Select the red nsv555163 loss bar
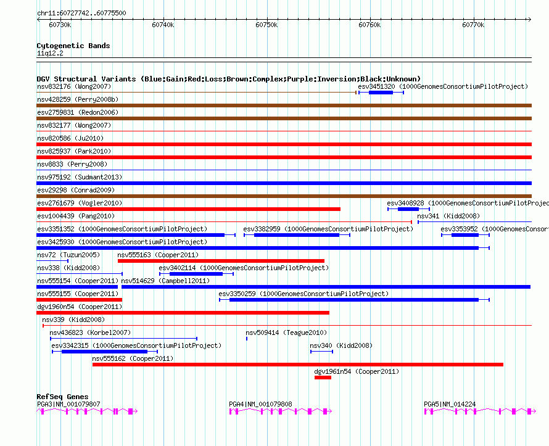Image resolution: width=549 pixels, height=446 pixels. (x=221, y=261)
